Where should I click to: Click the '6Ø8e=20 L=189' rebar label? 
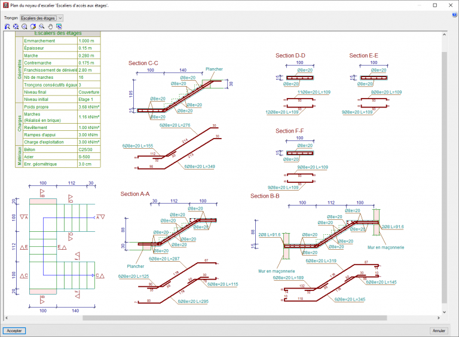288,278
